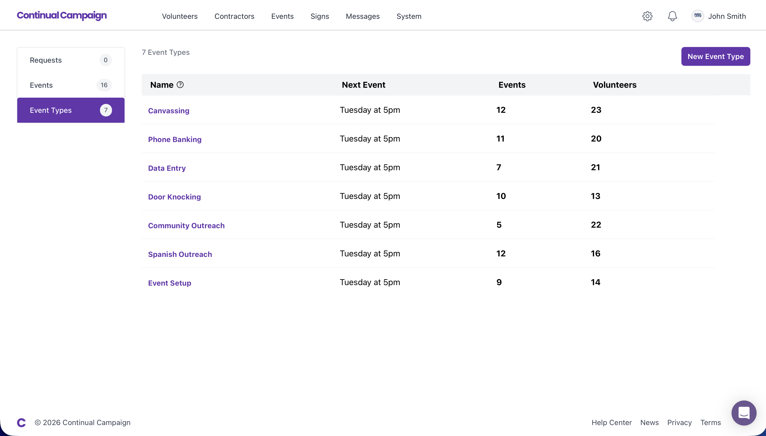766x436 pixels.
Task: Click John Smith's avatar image
Action: pyautogui.click(x=698, y=16)
